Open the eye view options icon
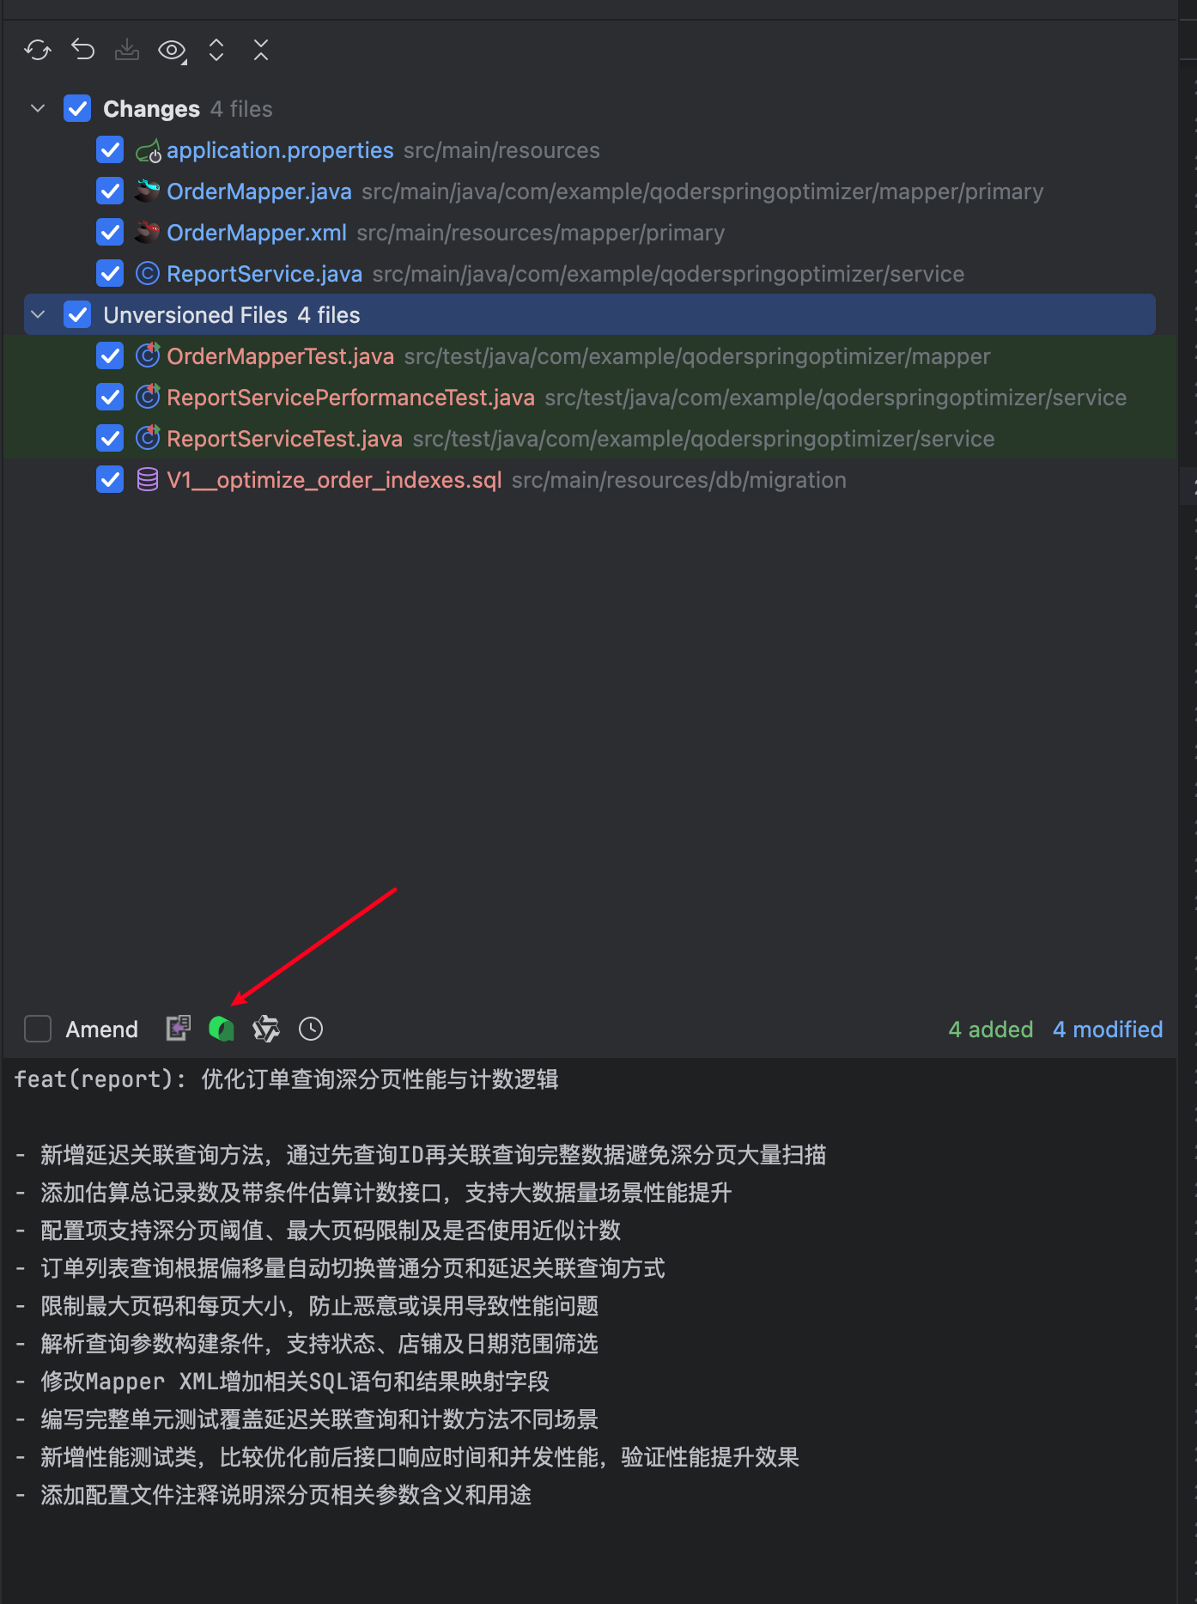 click(172, 51)
